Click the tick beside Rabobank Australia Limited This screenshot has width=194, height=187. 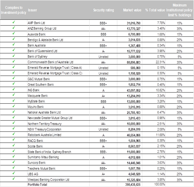[x=14, y=134]
